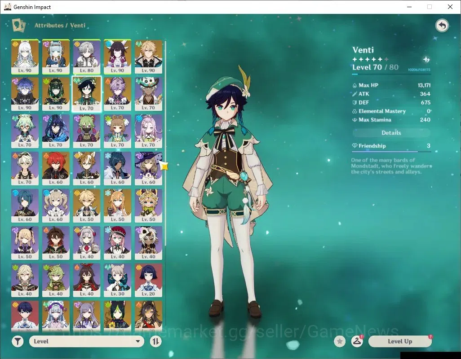Select green-haired Collei Lv. 40
This screenshot has width=461, height=359.
(56, 280)
